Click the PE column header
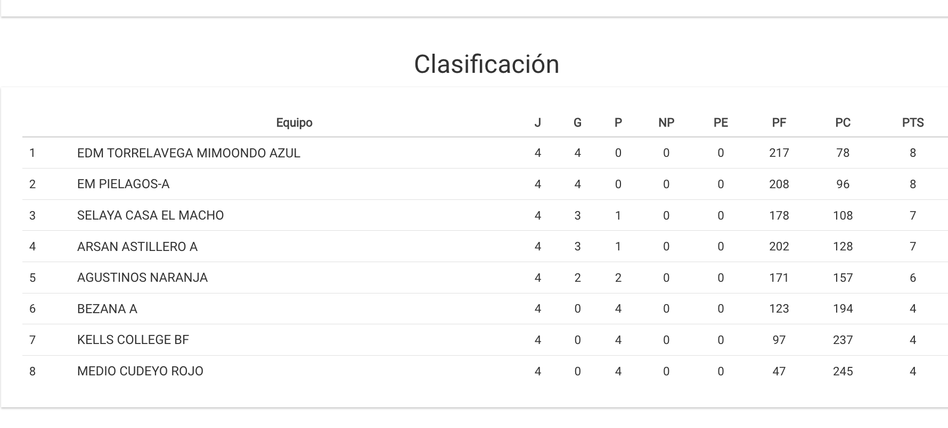Screen dimensions: 948x428 (x=720, y=123)
